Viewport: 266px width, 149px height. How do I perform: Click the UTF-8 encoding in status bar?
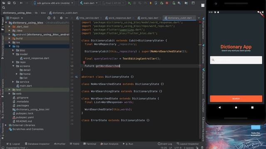[178, 148]
